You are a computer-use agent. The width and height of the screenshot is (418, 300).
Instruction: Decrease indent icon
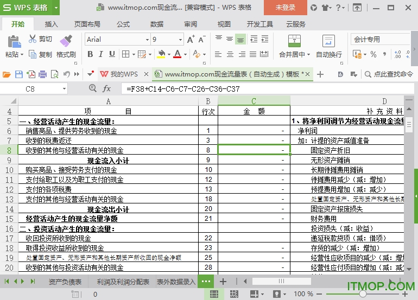click(254, 39)
